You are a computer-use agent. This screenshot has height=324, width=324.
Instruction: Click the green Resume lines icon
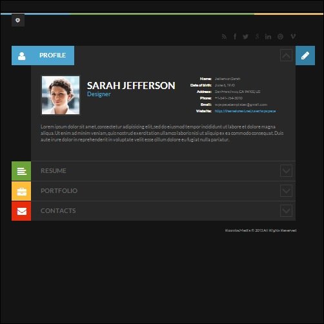[x=21, y=171]
